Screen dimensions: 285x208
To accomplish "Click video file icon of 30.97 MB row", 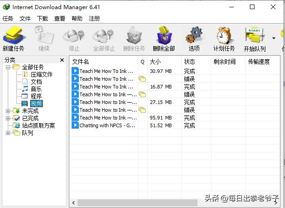I will 75,71.
